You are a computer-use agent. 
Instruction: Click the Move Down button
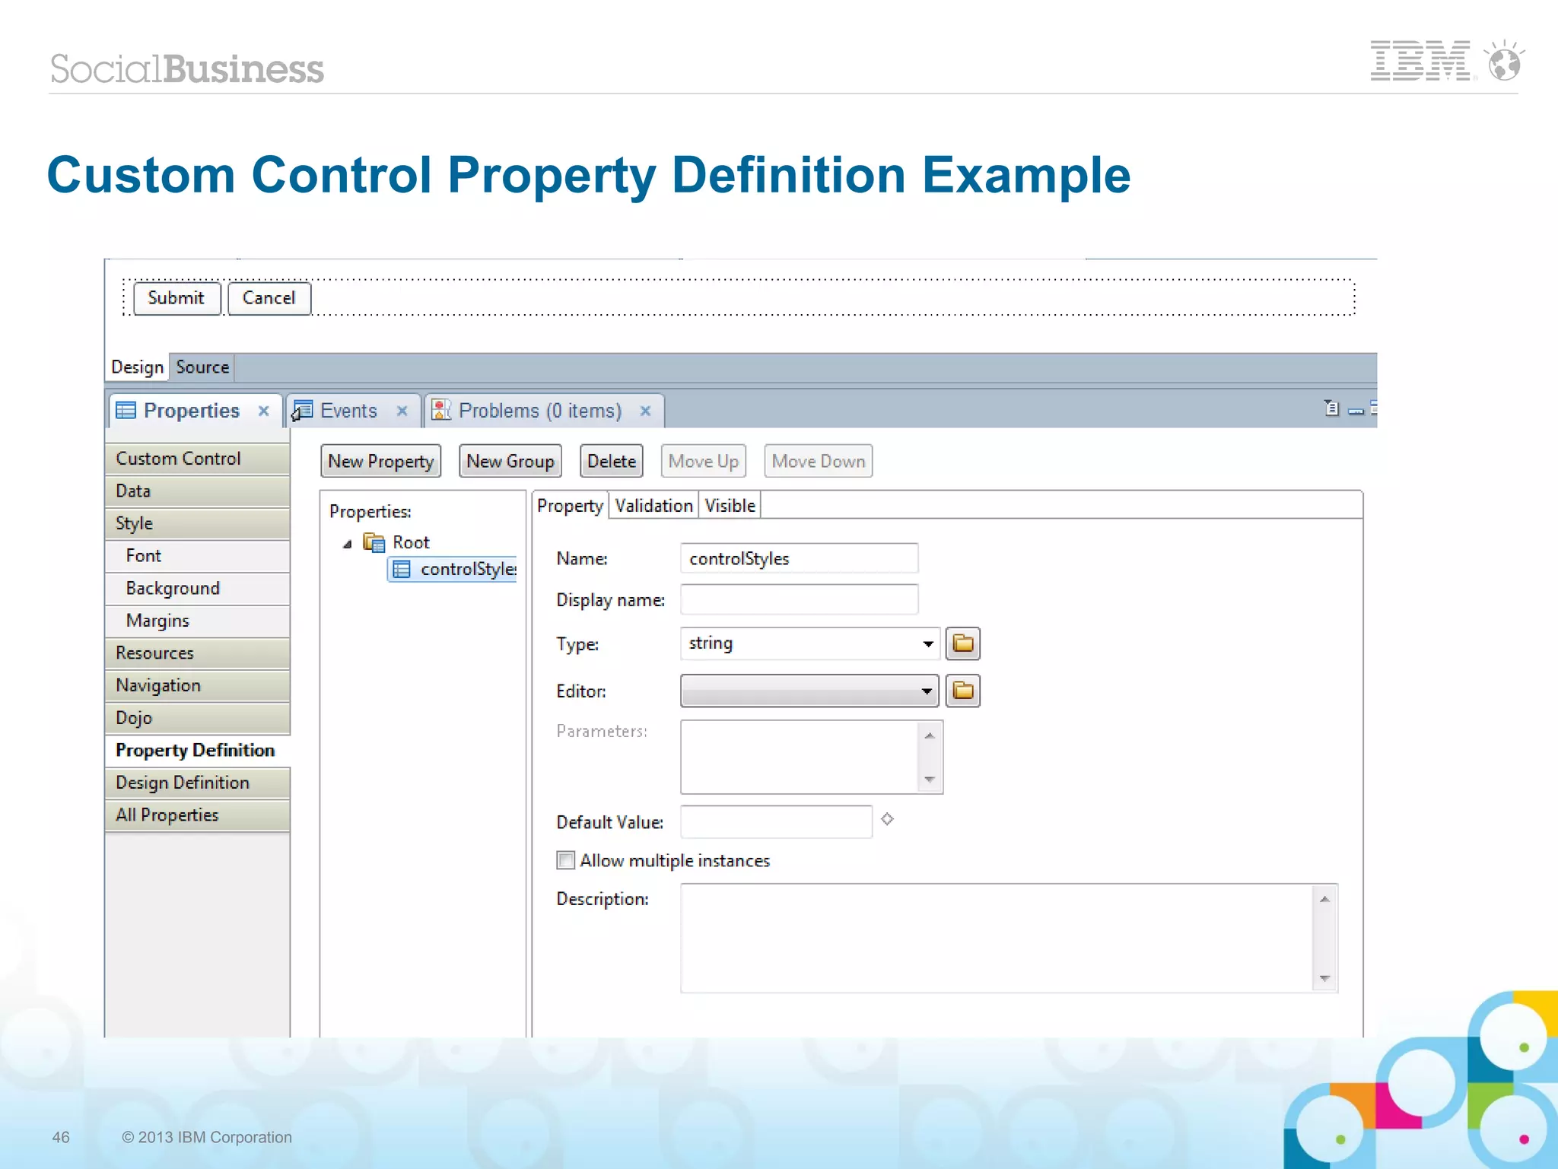(819, 461)
